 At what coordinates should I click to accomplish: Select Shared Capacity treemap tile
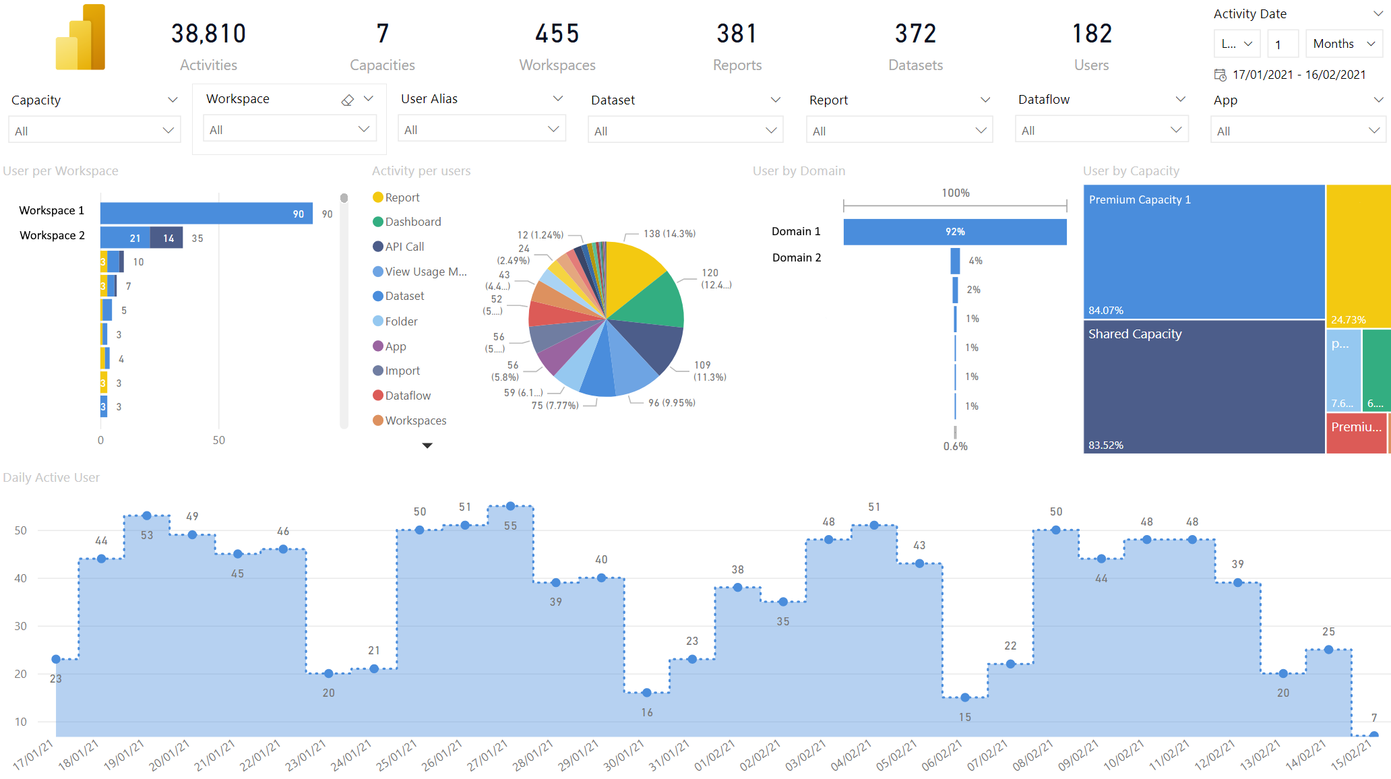click(1204, 387)
